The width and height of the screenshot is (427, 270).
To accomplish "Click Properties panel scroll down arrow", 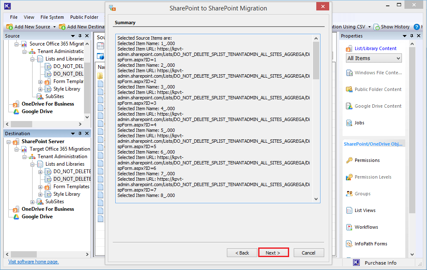I will [x=412, y=255].
